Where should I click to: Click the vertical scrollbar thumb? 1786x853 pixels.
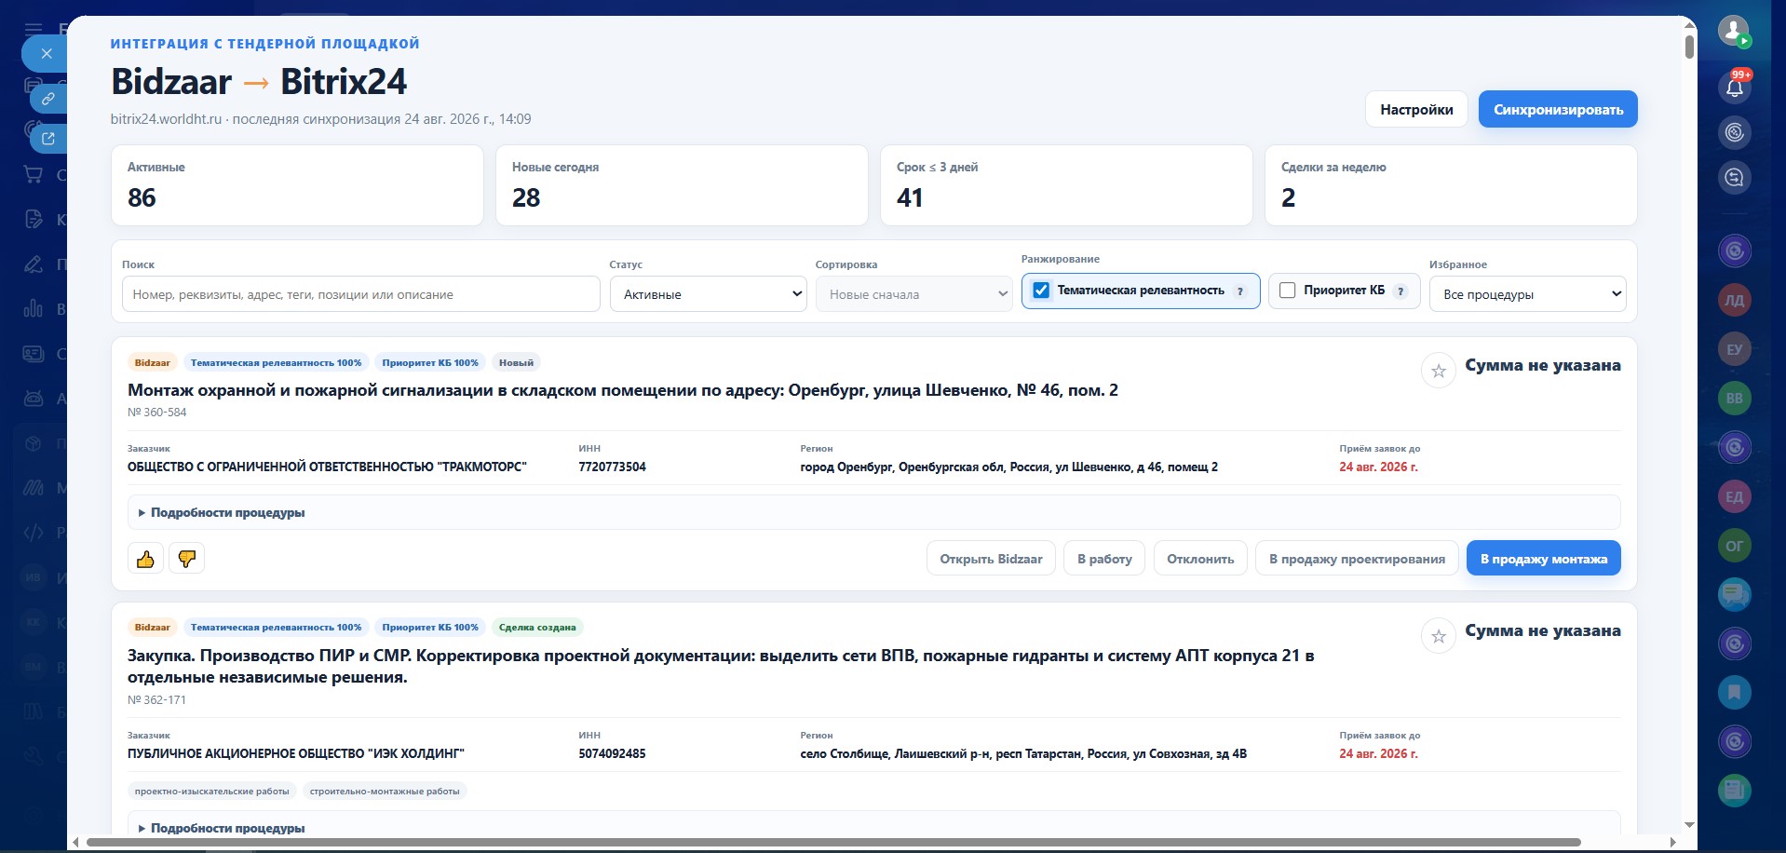point(1689,46)
